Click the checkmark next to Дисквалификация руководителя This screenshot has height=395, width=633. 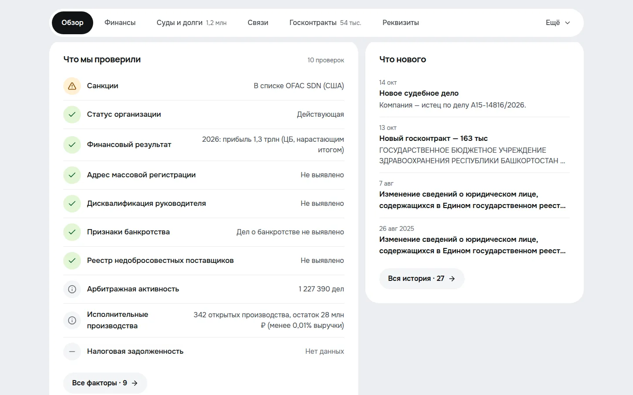click(x=72, y=204)
